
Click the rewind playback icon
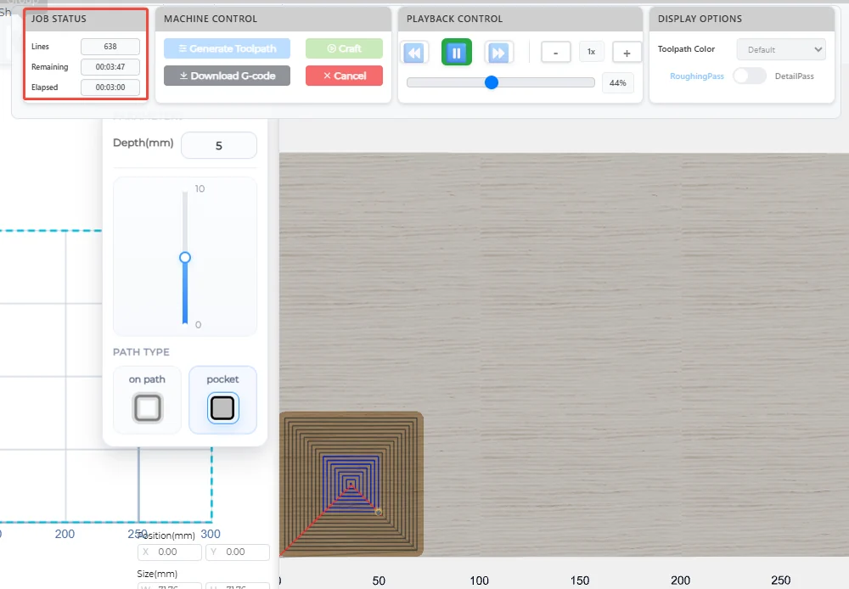coord(414,53)
